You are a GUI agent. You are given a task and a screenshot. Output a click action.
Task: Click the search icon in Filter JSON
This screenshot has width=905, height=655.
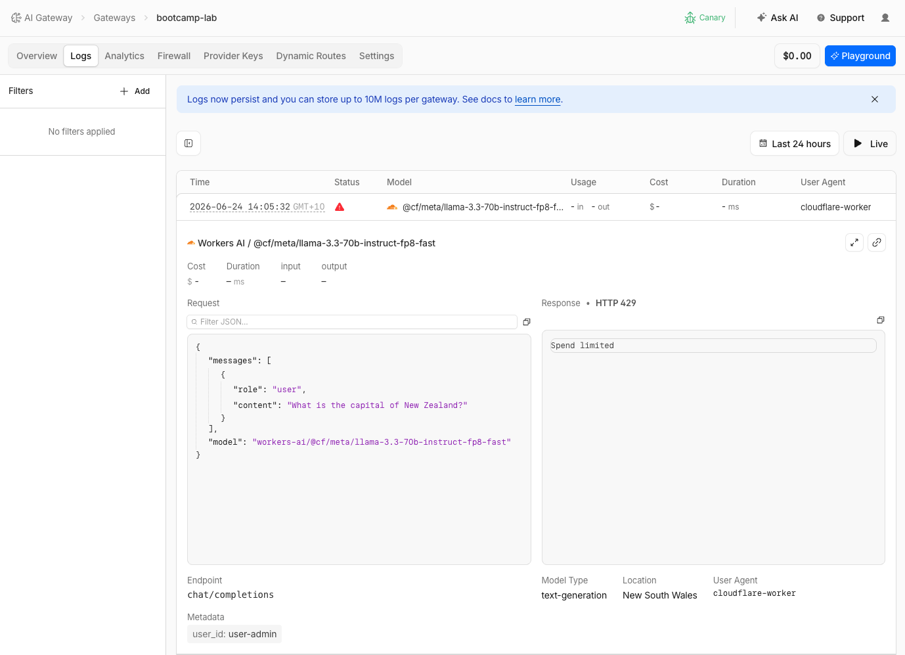[x=194, y=322]
